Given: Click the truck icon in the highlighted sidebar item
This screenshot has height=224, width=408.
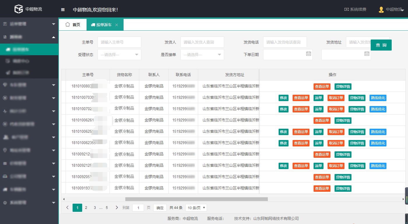Looking at the screenshot, I should (8, 50).
